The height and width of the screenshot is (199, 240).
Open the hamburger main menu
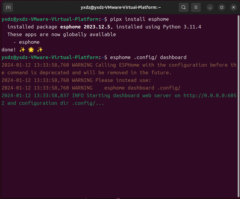tap(196, 7)
